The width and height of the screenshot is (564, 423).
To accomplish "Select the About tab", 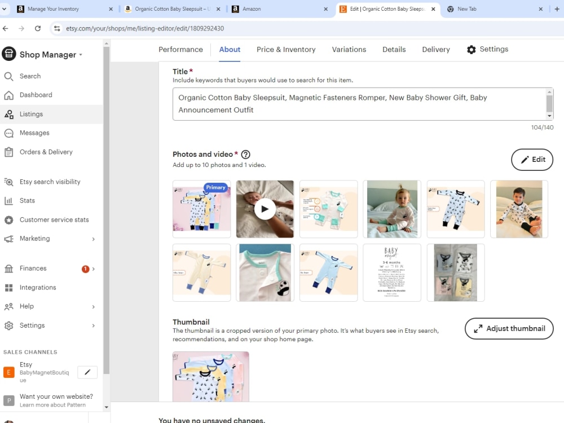I will 230,50.
